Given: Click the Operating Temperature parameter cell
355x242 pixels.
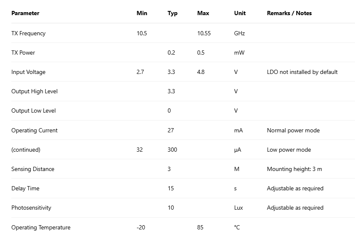Looking at the screenshot, I should pos(41,227).
